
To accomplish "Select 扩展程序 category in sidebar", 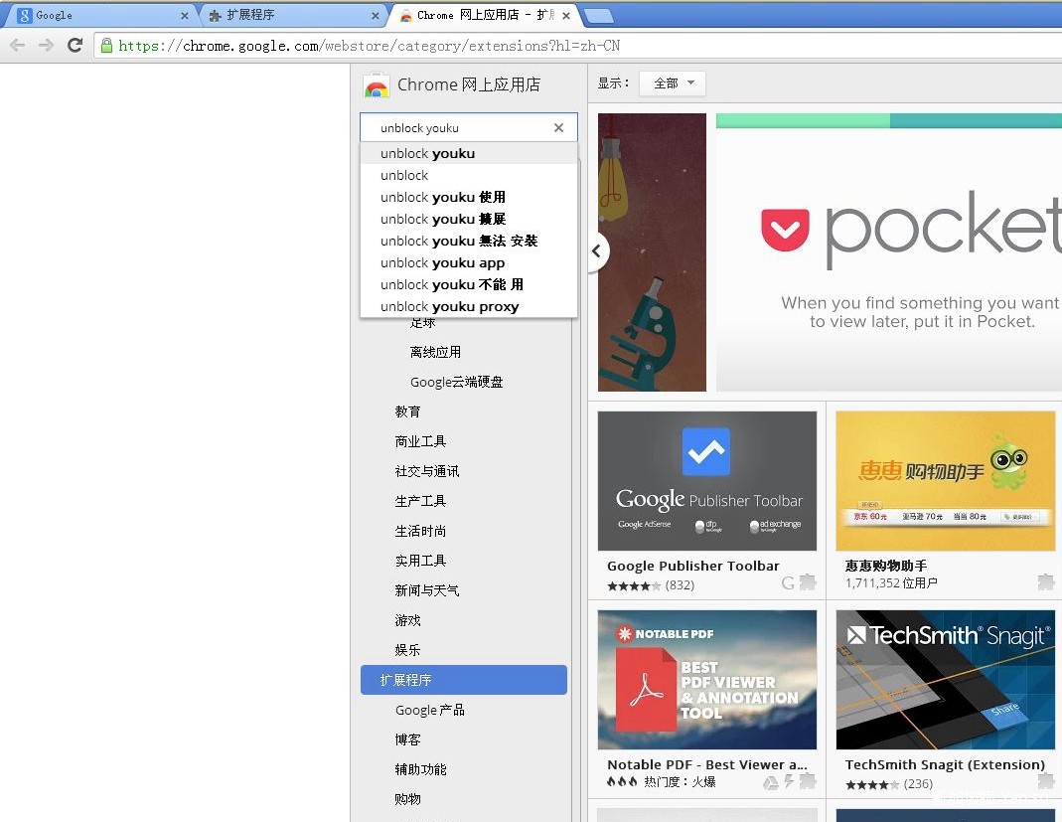I will click(x=463, y=680).
